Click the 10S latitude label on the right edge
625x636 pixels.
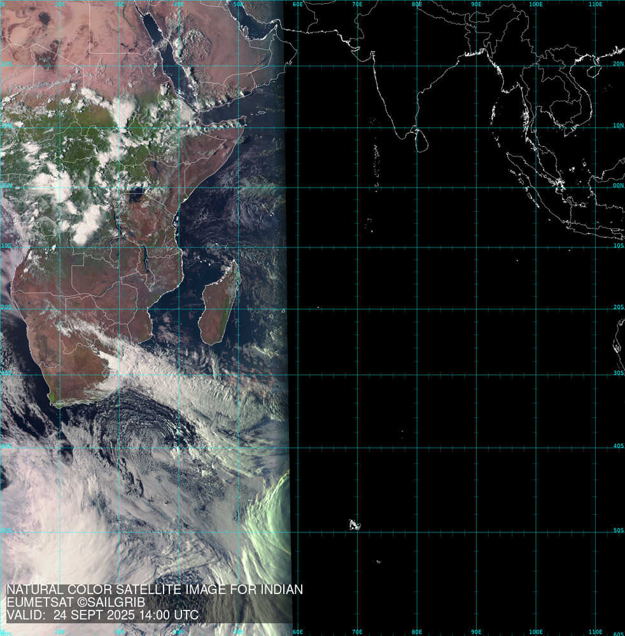point(618,245)
